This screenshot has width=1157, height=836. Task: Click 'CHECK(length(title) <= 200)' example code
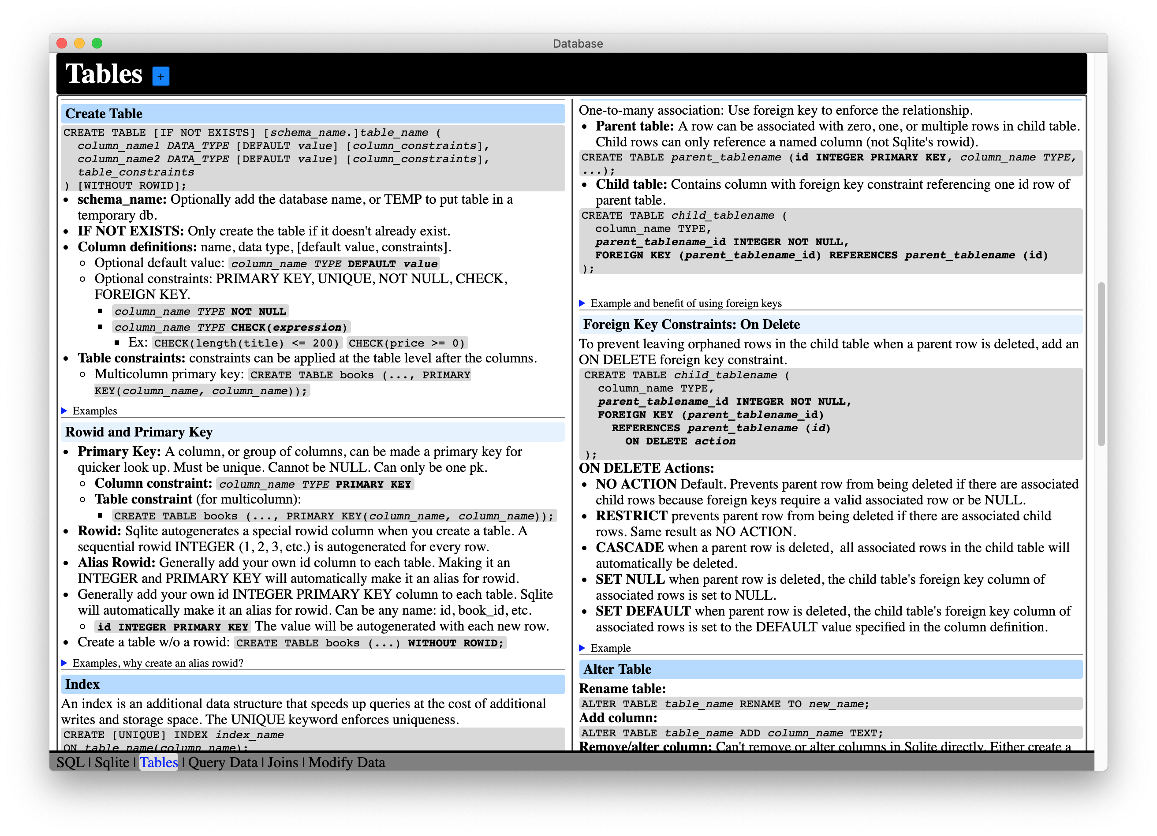point(247,343)
